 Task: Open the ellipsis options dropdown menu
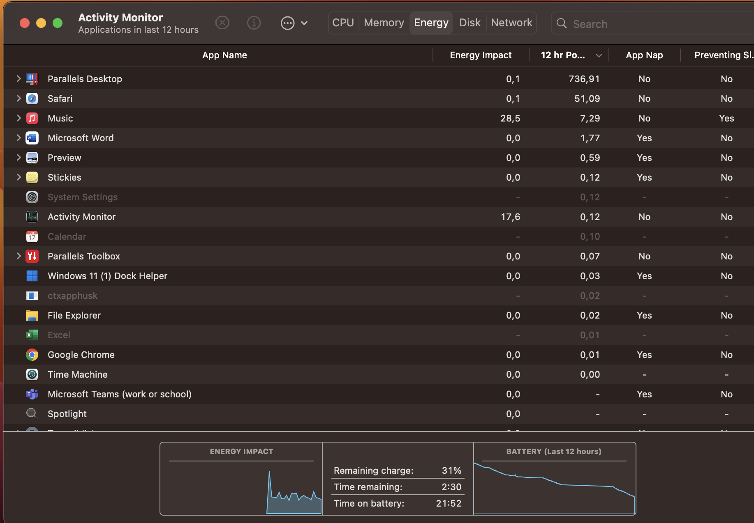point(294,23)
